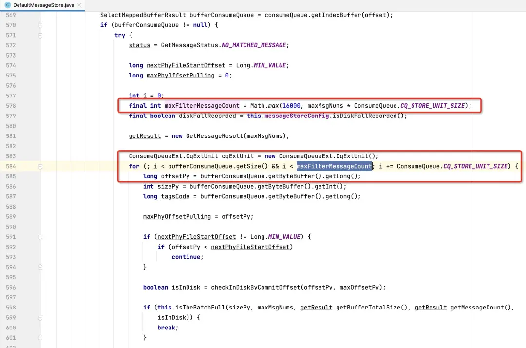Screen dimensions: 526x348
Task: Click CQ_STORE_UNIT_SIZE on line 578
Action: pos(433,106)
